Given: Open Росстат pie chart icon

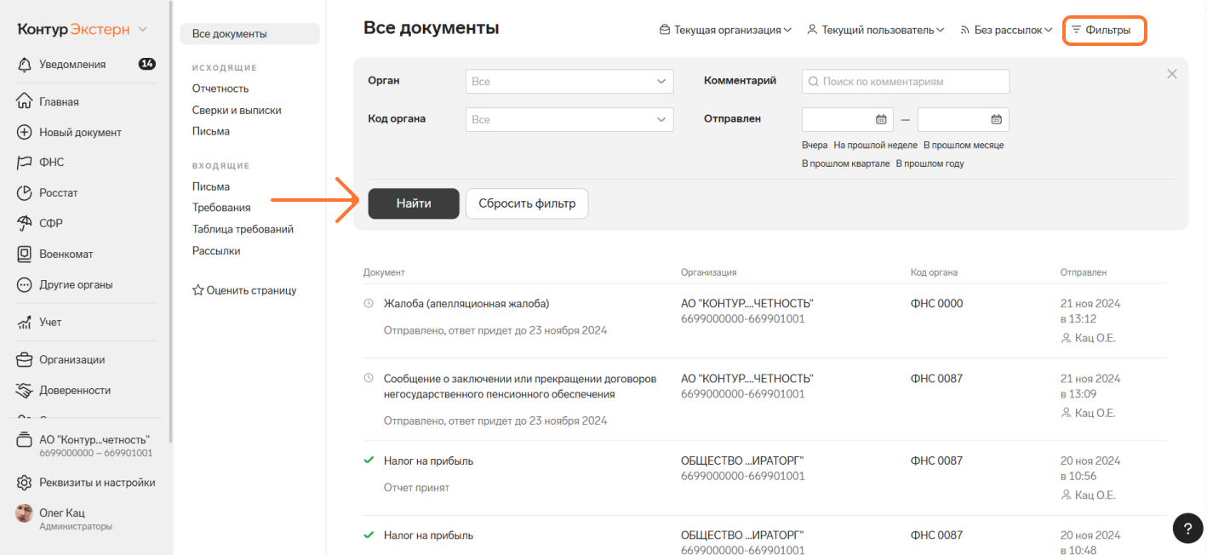Looking at the screenshot, I should coord(24,193).
